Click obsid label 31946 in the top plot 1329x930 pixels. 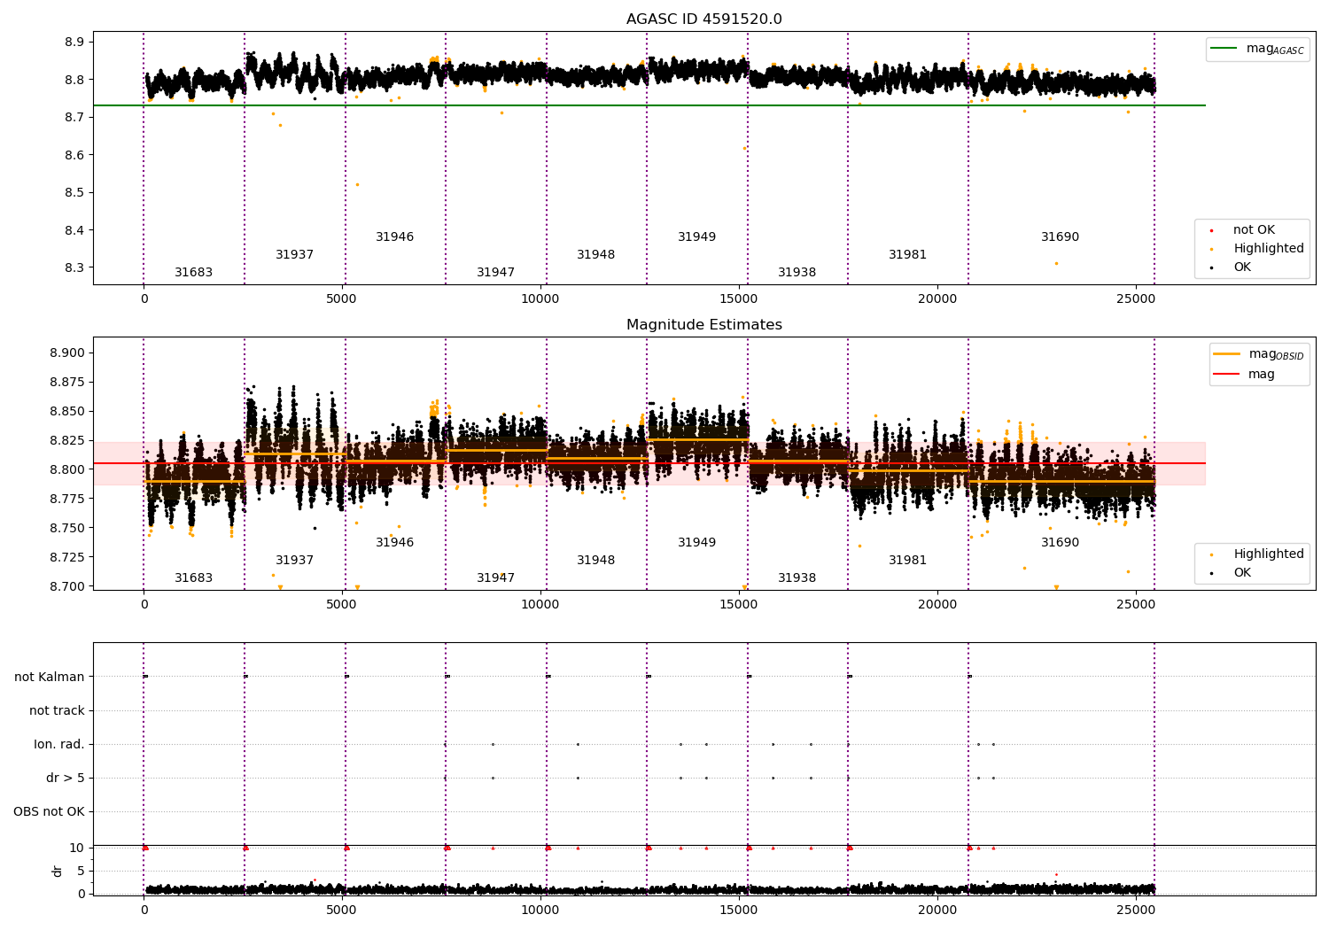394,237
